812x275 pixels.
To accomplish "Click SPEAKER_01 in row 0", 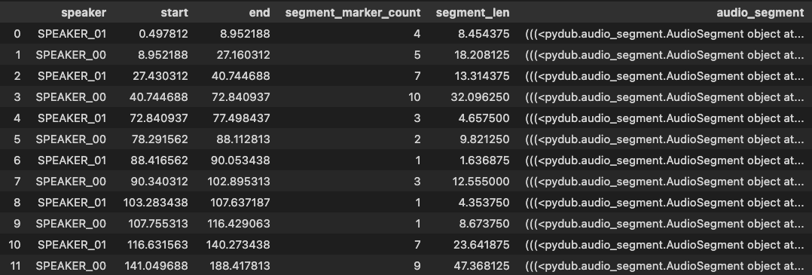I will [72, 34].
